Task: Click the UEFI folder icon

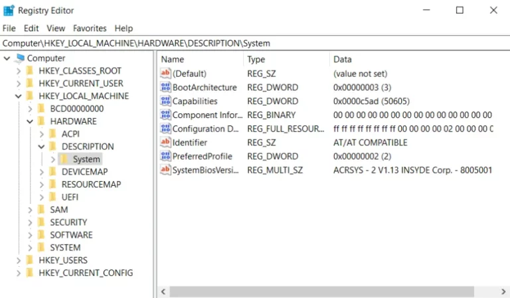Action: pos(52,197)
